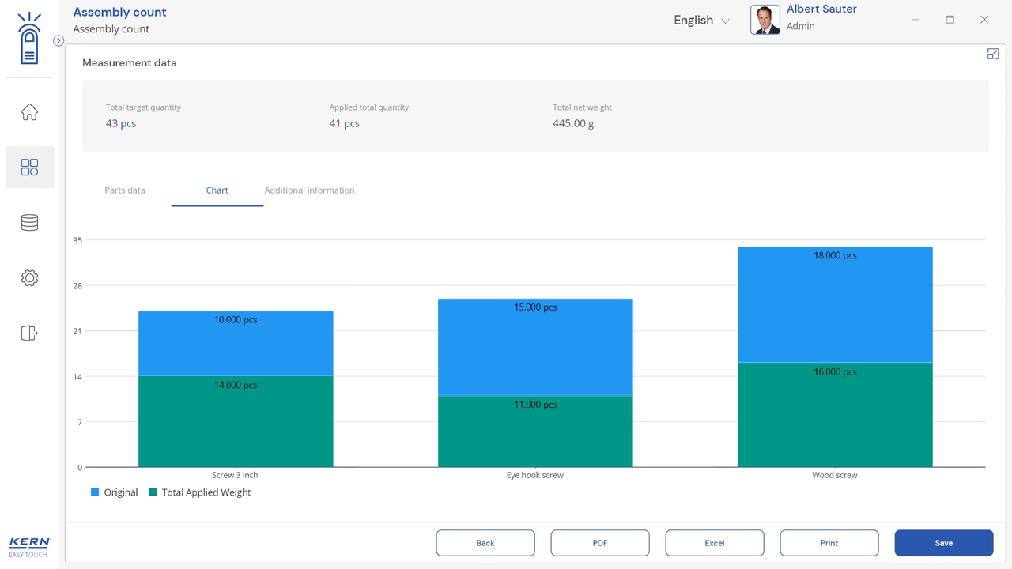Open the database icon in sidebar

click(x=29, y=223)
